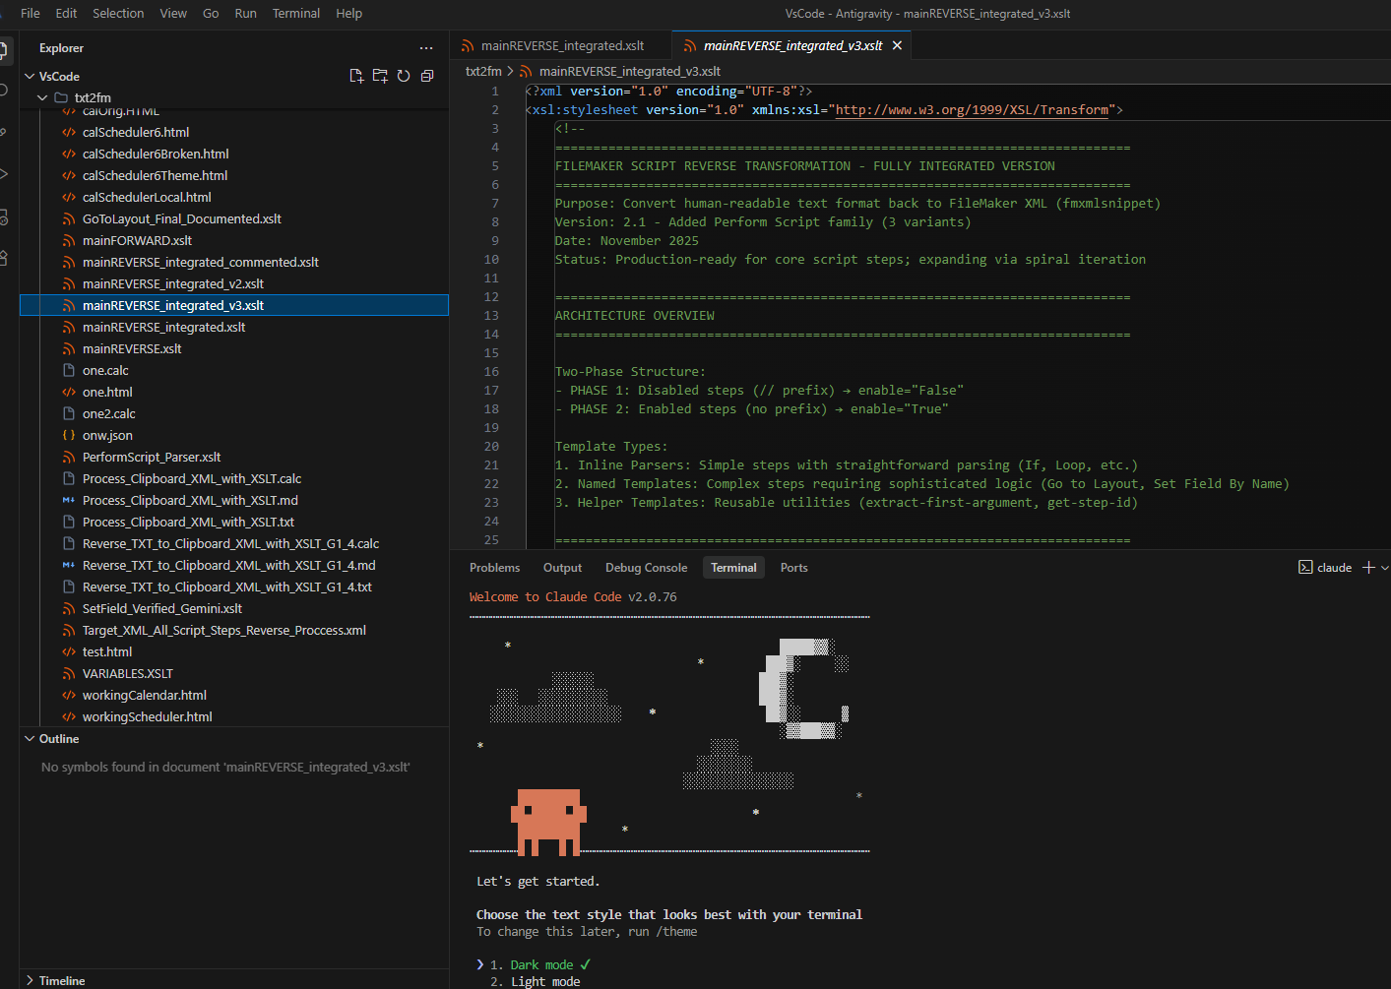Collapse all folders in Explorer
Image resolution: width=1391 pixels, height=989 pixels.
(427, 76)
